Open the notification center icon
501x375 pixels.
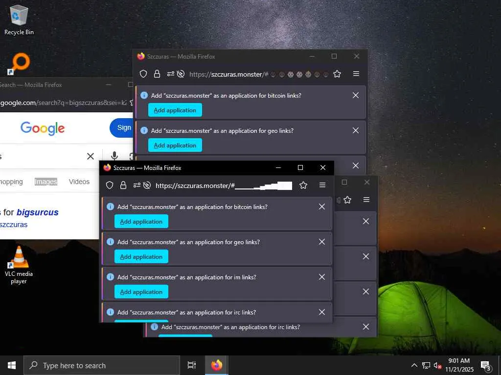coord(486,366)
